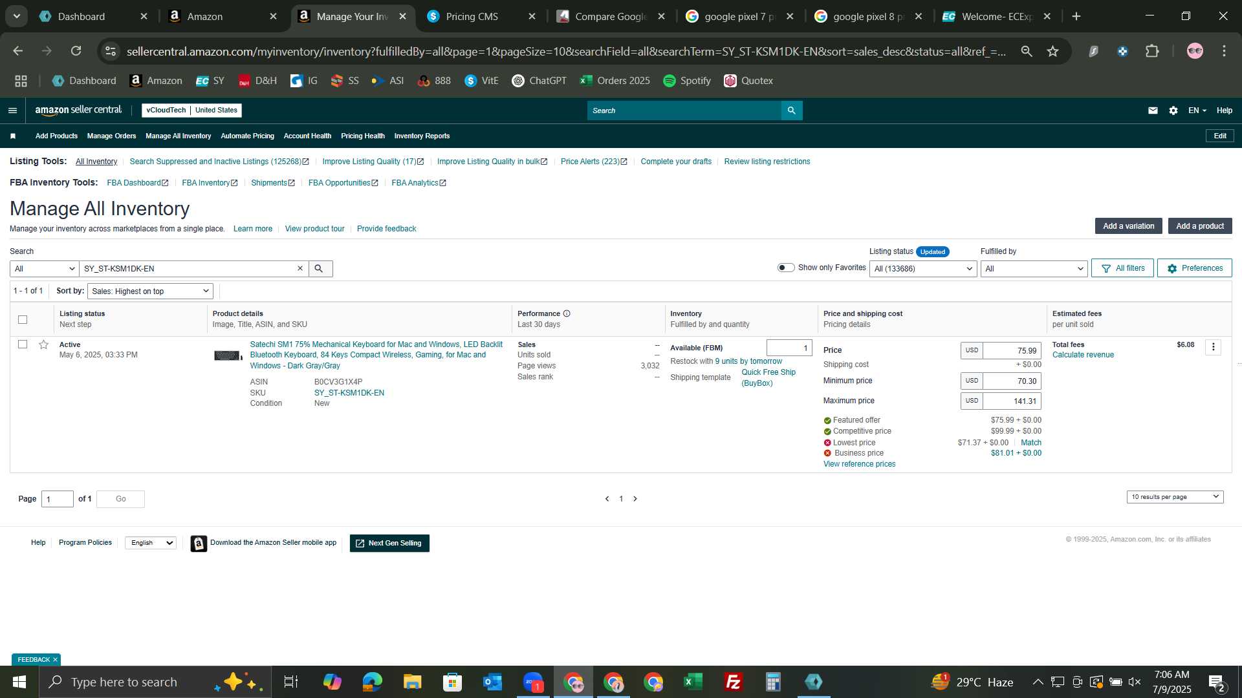Click the header search magnifier button
The image size is (1242, 698).
point(791,111)
